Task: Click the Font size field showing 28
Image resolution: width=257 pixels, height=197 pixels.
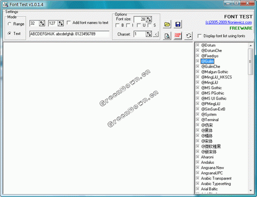Action: pos(140,19)
